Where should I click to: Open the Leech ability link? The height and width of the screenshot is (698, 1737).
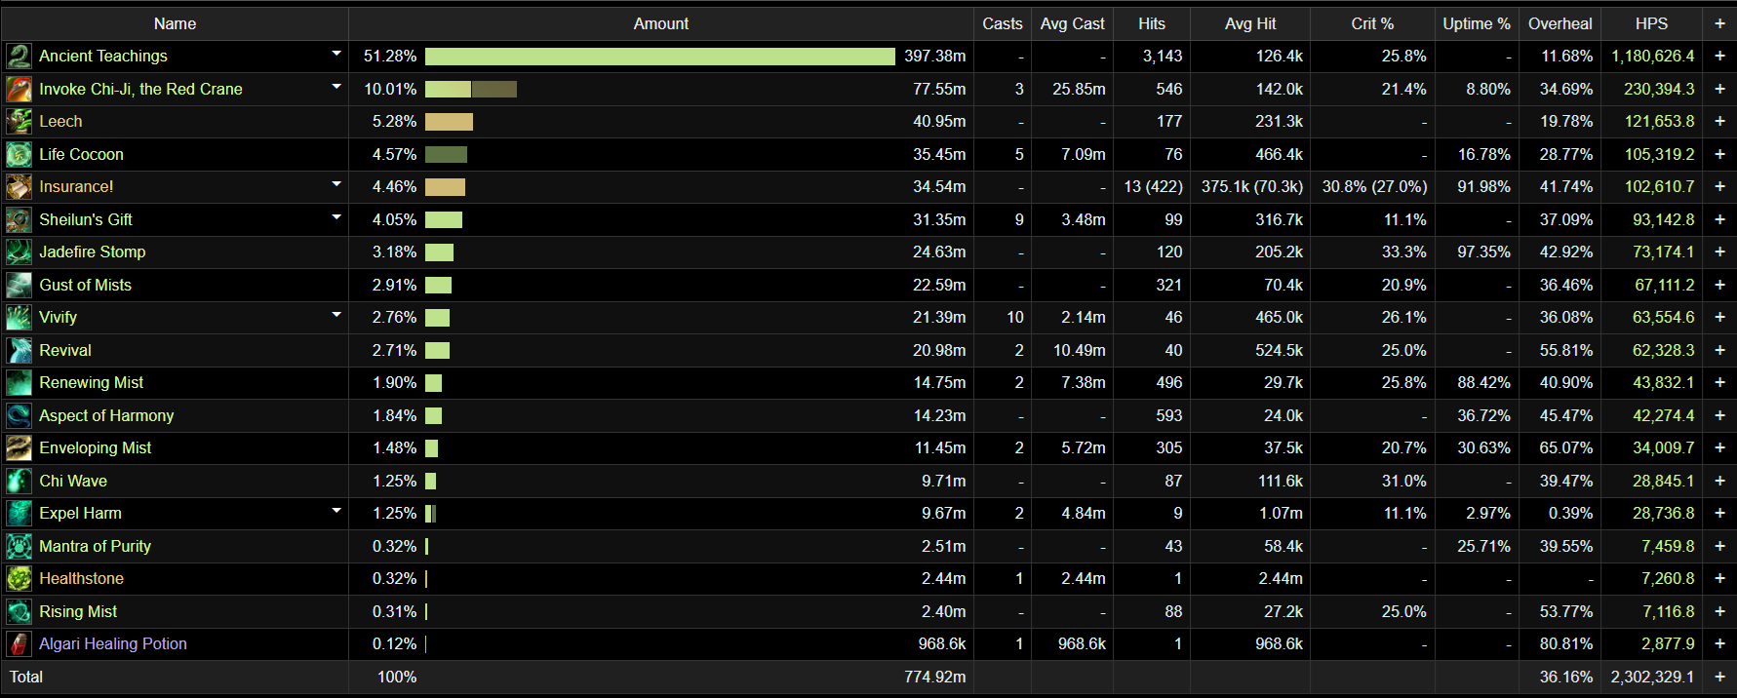(x=60, y=122)
